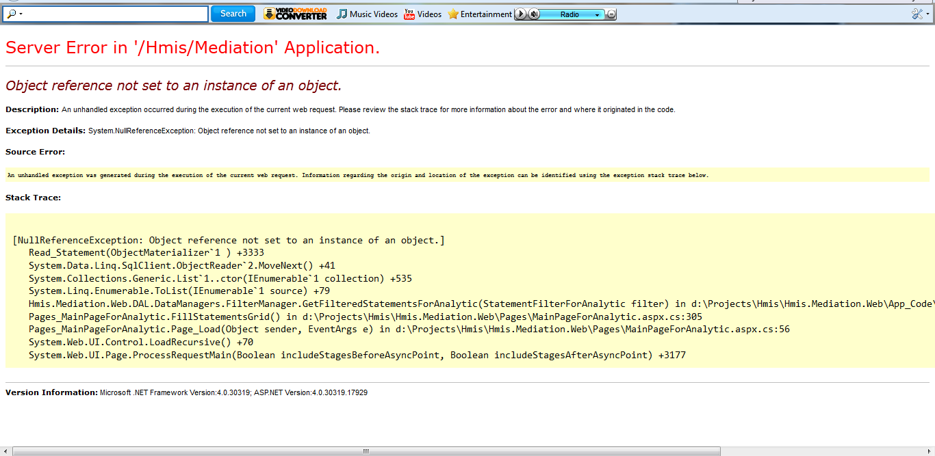
Task: Click the horizontal scrollbar right arrow
Action: point(929,451)
